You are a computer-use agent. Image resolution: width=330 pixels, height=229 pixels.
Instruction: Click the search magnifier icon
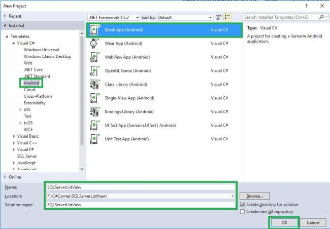pyautogui.click(x=321, y=17)
